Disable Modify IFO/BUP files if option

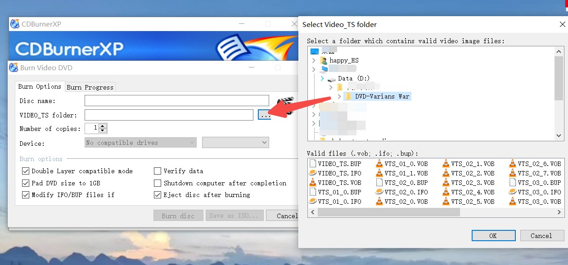tap(26, 195)
